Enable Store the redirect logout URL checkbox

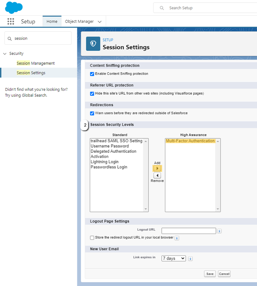(x=92, y=238)
